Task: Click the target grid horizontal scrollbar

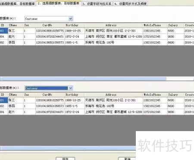Action: [x=68, y=148]
